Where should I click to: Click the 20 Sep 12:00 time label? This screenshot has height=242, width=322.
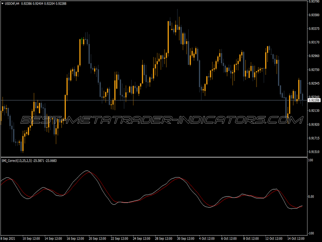click(x=97, y=238)
